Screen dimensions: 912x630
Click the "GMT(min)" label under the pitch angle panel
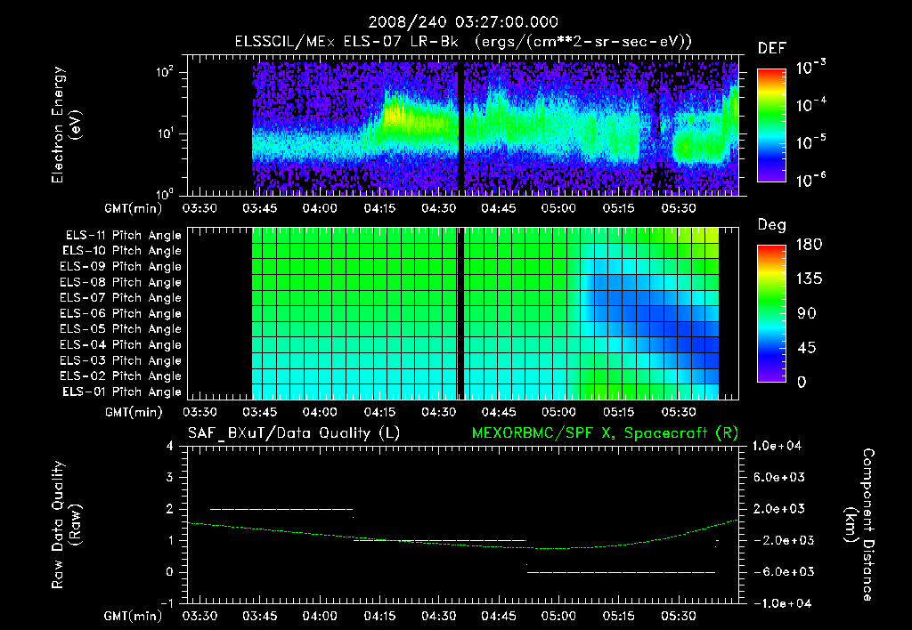[134, 413]
